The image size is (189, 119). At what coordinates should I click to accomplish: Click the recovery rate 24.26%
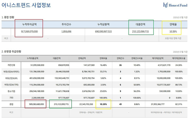pos(179,65)
